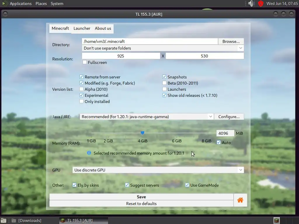Uncheck Suggest servers option
The width and height of the screenshot is (299, 224).
pyautogui.click(x=127, y=185)
